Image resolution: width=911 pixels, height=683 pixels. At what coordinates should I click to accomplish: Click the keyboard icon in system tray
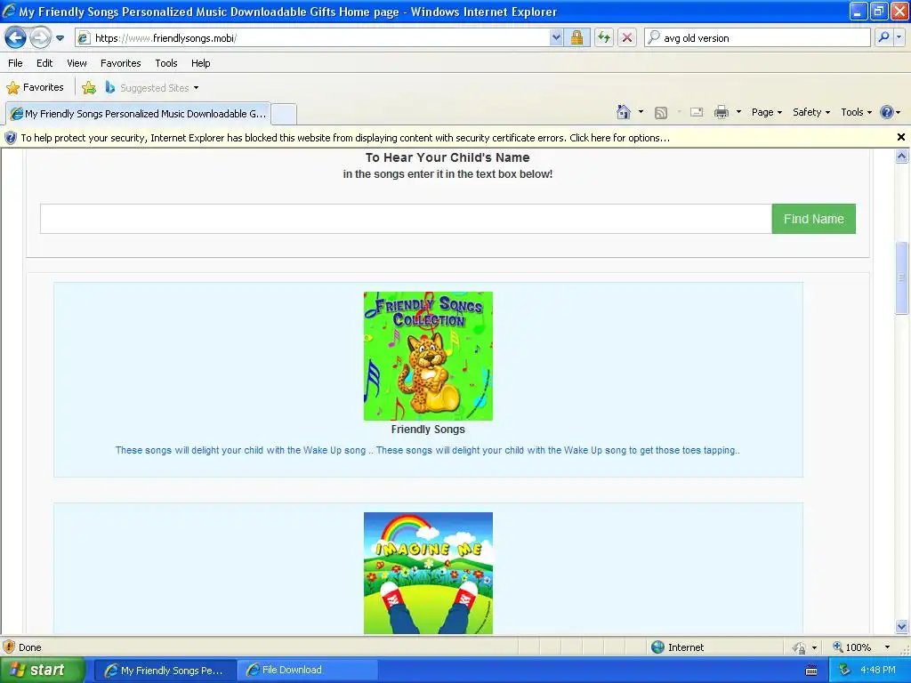click(x=811, y=671)
